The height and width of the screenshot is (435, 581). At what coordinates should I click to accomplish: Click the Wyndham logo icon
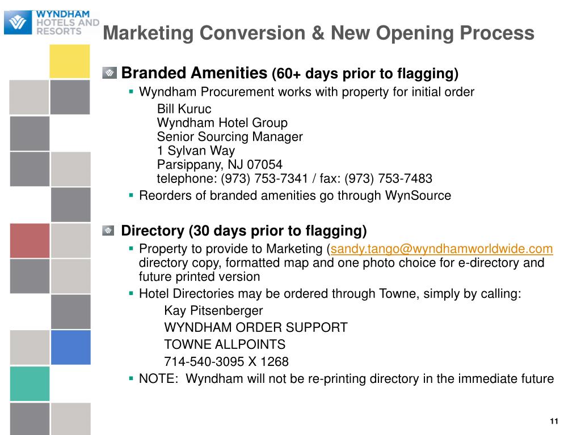(x=18, y=23)
